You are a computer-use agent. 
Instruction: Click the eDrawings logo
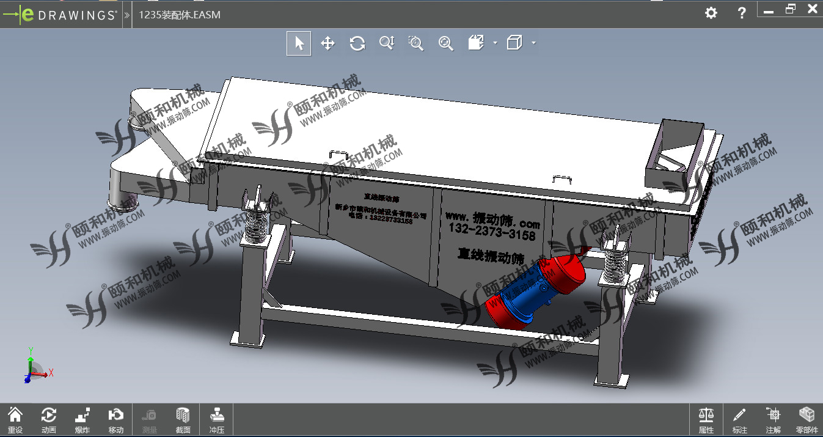click(59, 15)
